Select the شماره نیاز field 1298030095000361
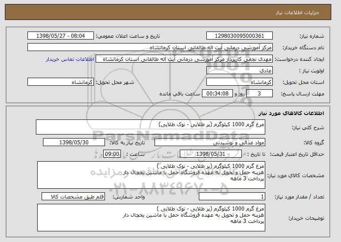Viewport: 341px width, 242px height. tap(240, 36)
